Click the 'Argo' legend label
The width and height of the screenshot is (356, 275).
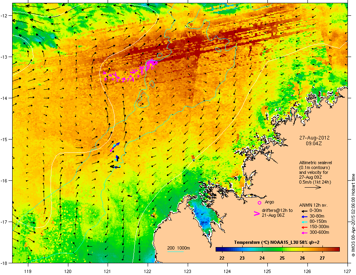[269, 202]
